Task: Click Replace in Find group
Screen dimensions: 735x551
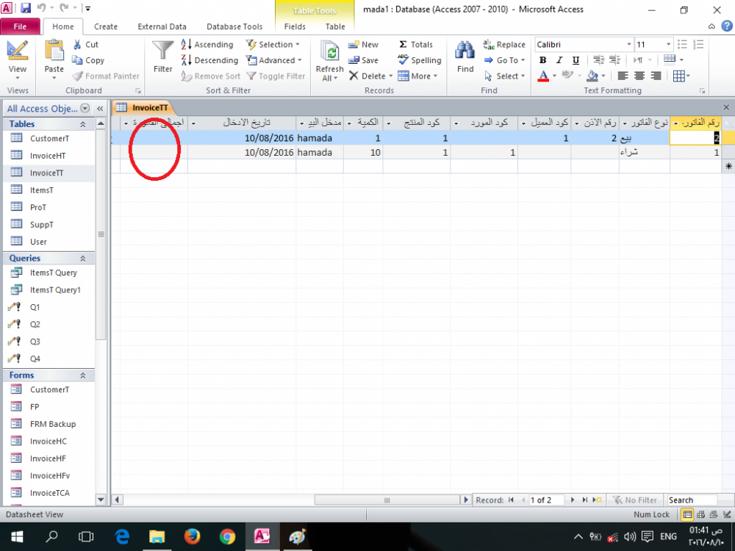Action: click(x=504, y=45)
